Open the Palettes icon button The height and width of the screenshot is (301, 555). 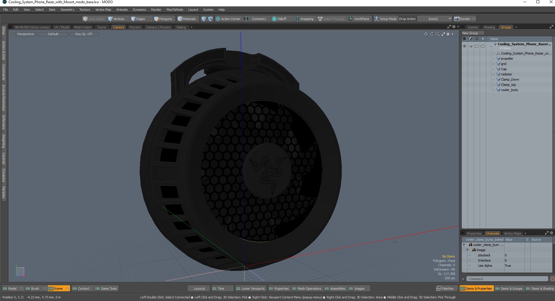tap(439, 289)
